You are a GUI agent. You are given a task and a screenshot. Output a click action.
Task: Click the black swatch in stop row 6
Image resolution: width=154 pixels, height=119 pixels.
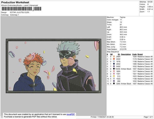(x=114, y=69)
